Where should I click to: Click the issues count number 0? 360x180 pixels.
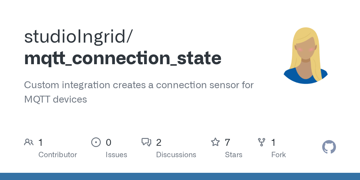click(x=109, y=142)
